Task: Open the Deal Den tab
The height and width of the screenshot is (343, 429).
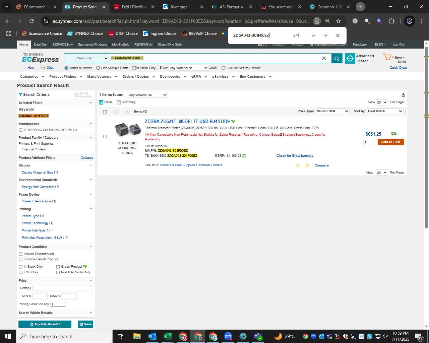Action: (41, 45)
